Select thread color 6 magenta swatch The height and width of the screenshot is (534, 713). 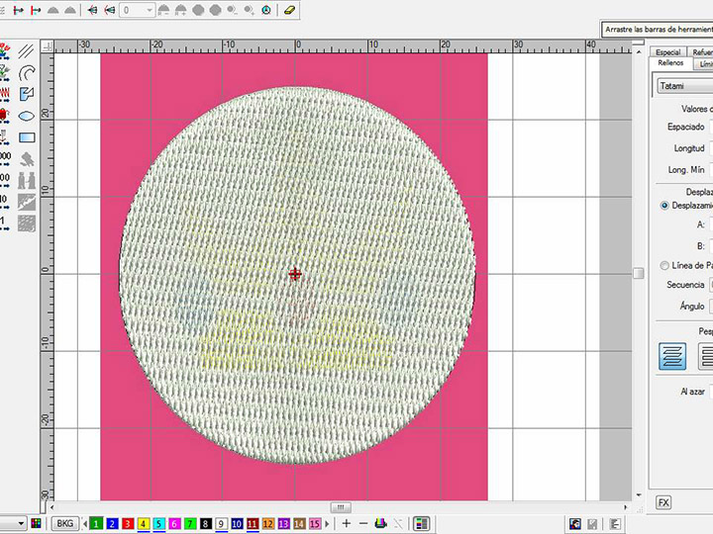[x=174, y=523]
